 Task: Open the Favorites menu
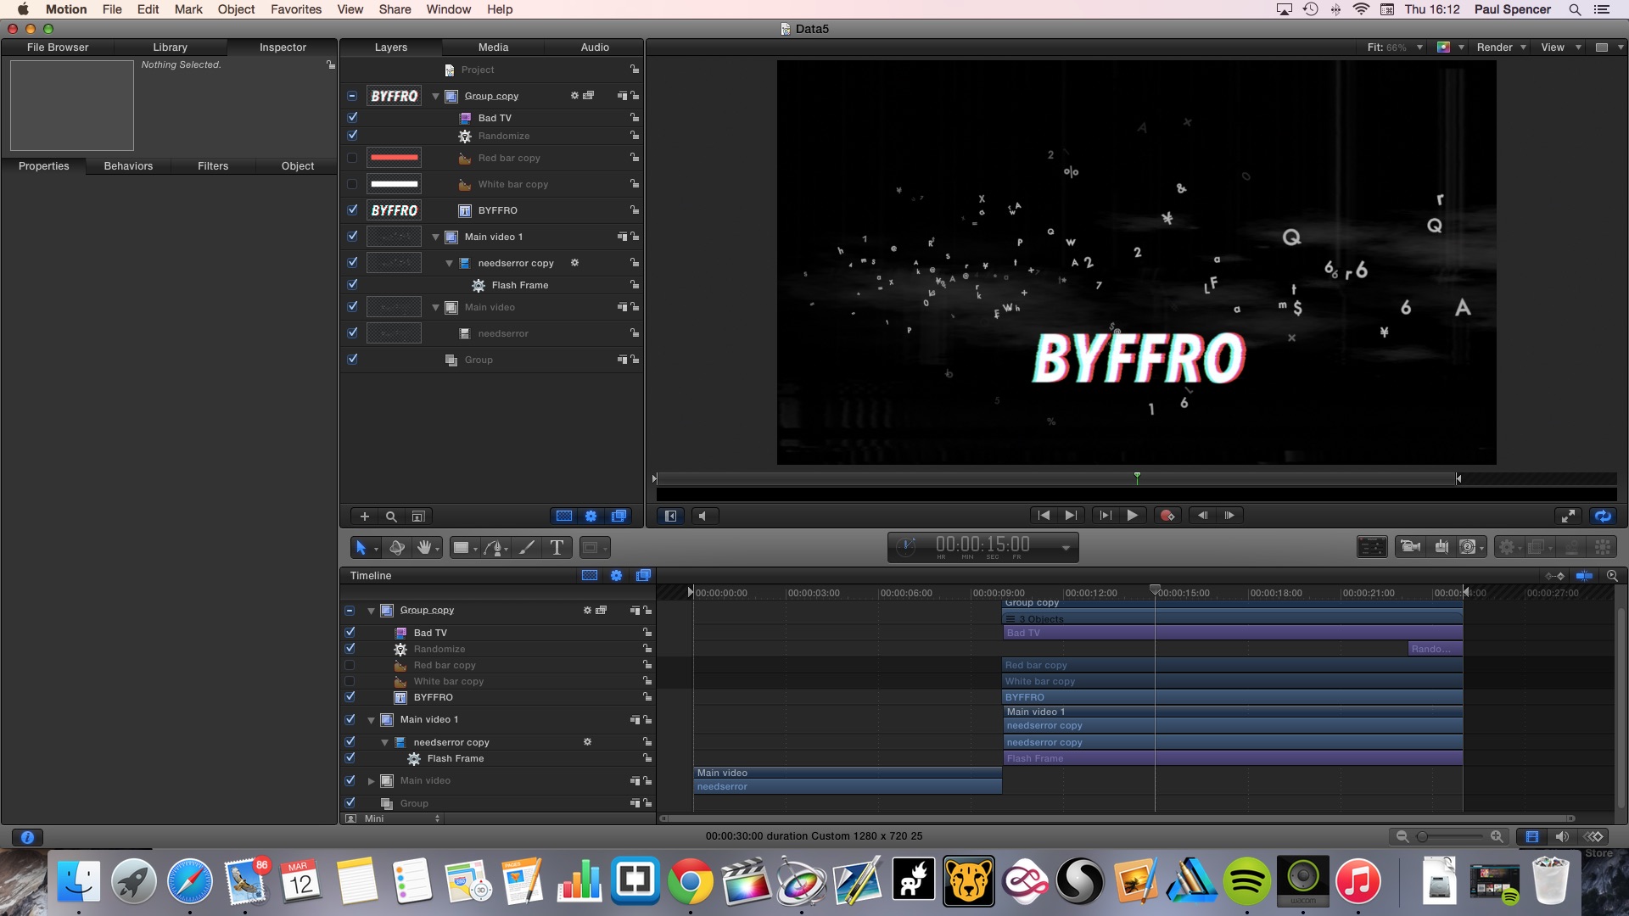[295, 9]
